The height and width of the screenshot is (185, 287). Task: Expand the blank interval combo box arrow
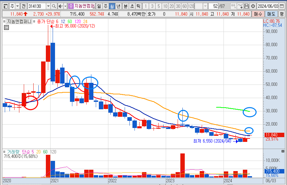pos(205,6)
